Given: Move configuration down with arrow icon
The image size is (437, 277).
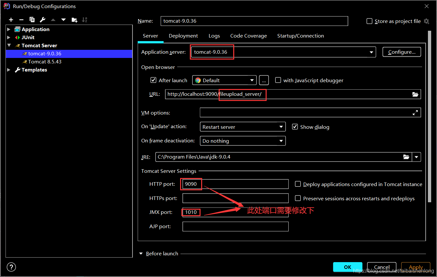Looking at the screenshot, I should pyautogui.click(x=63, y=20).
